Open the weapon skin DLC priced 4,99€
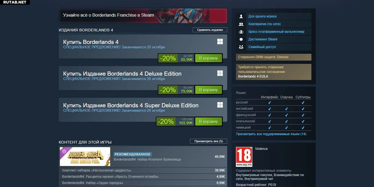The width and height of the screenshot is (374, 187). [x=143, y=177]
